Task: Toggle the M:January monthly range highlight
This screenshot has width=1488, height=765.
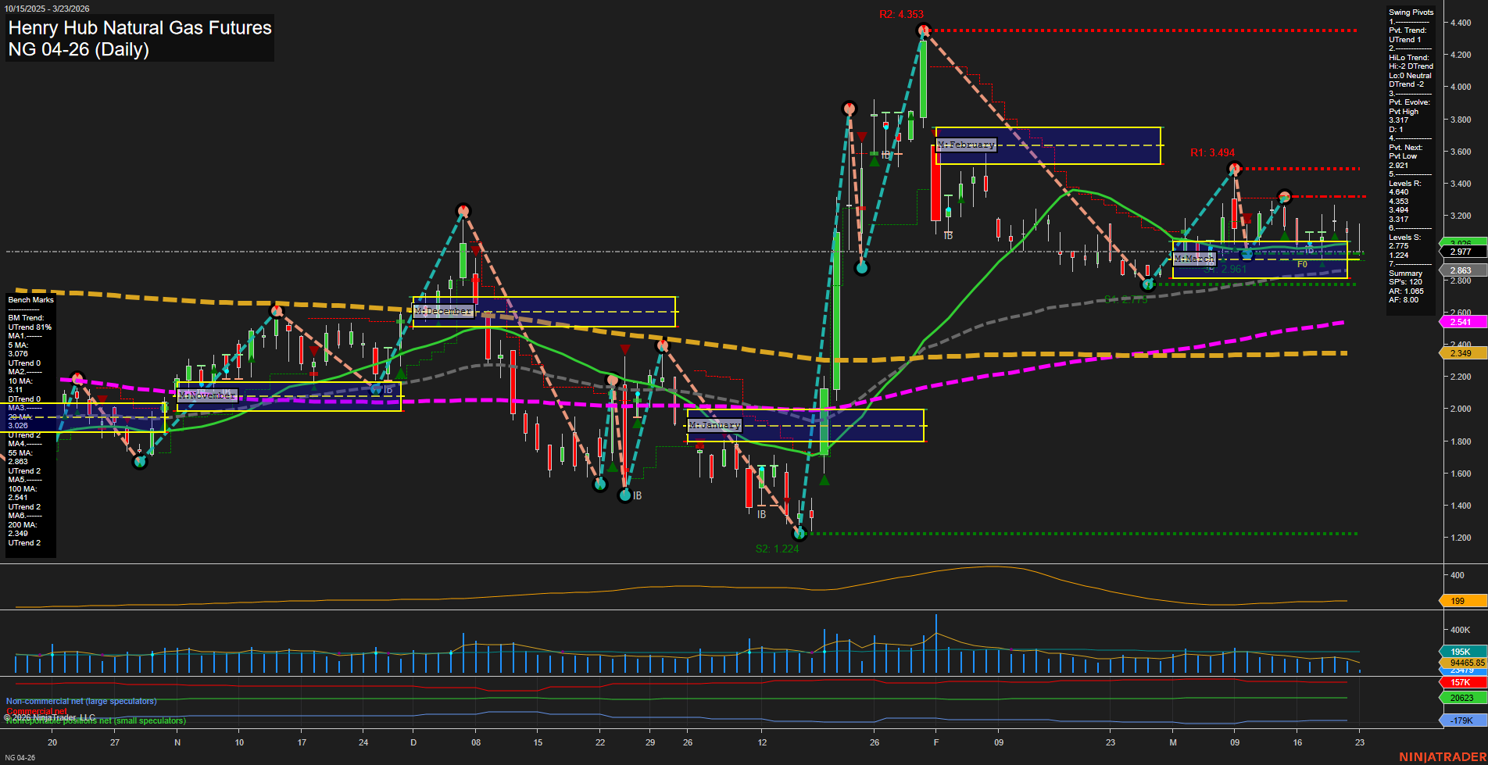Action: 713,425
